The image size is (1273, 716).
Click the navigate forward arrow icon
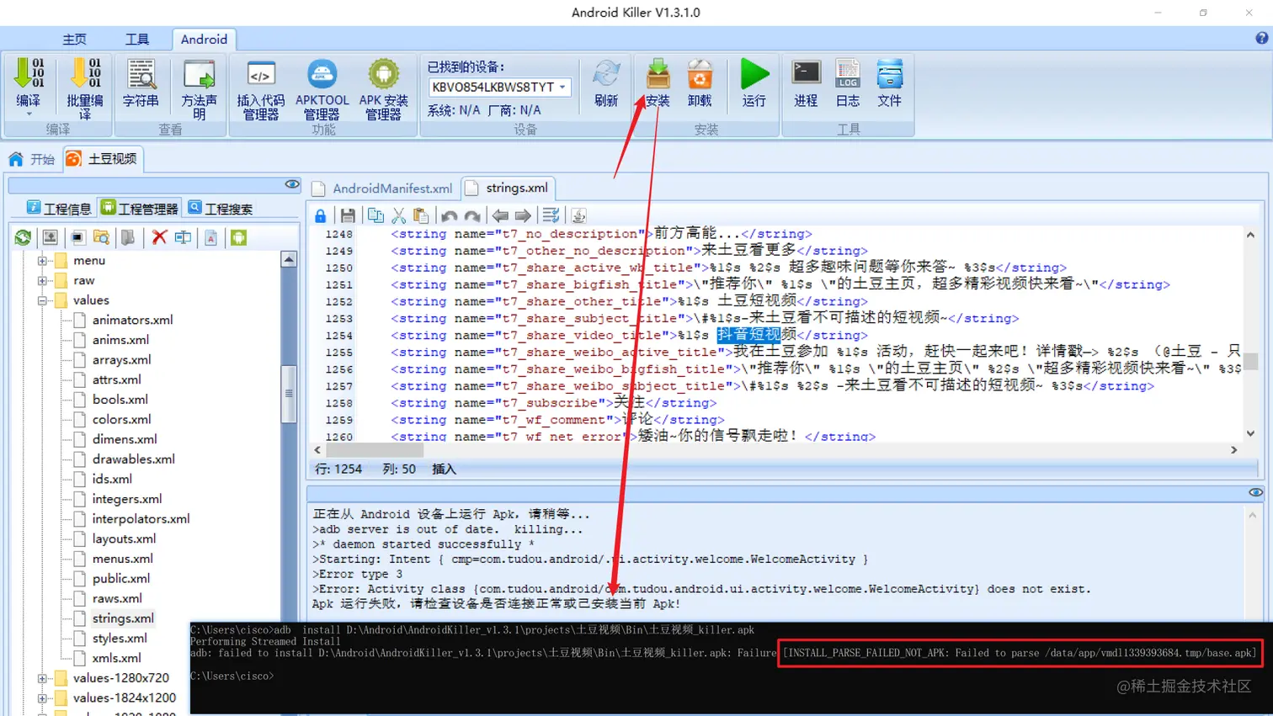click(523, 215)
